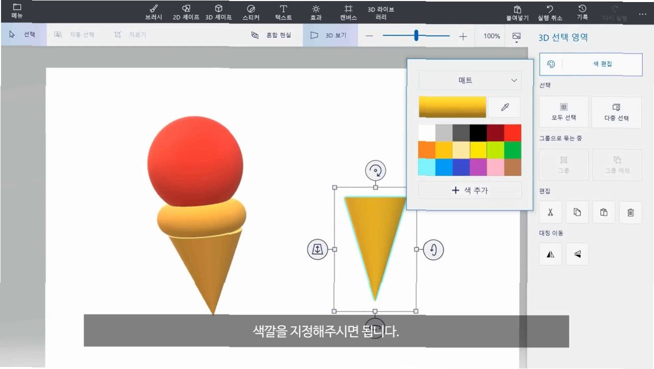Click the 다중 선택 multiselect button
654x369 pixels.
point(616,112)
